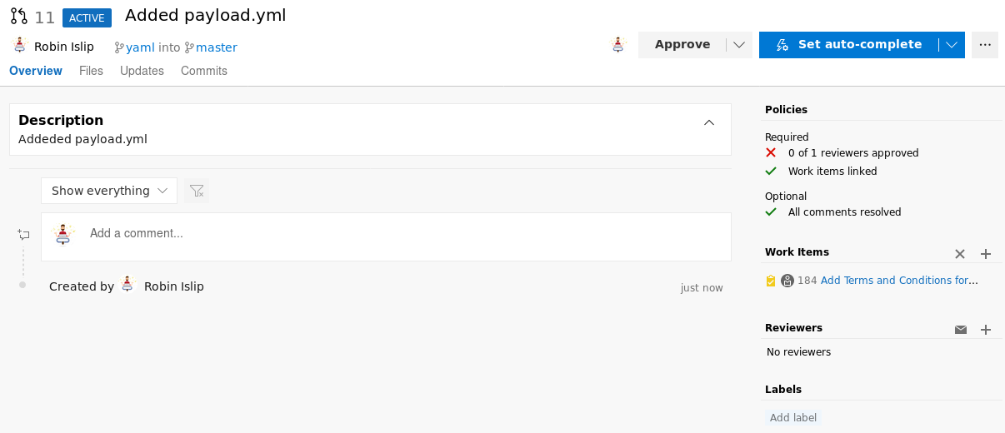Click the pull request icon beside ID 11
This screenshot has width=1005, height=433.
[18, 17]
